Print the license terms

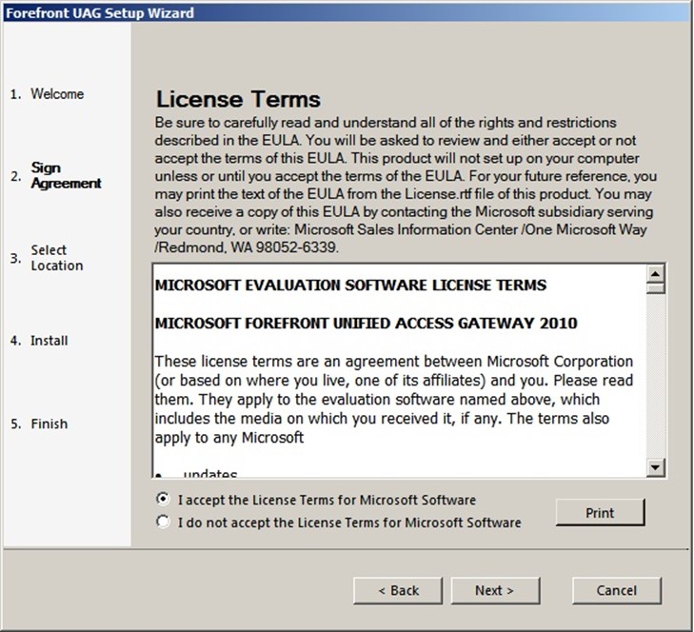pos(600,513)
